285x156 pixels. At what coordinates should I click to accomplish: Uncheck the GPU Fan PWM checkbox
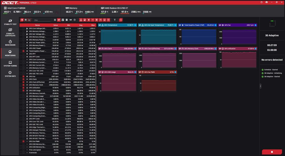pos(23,141)
